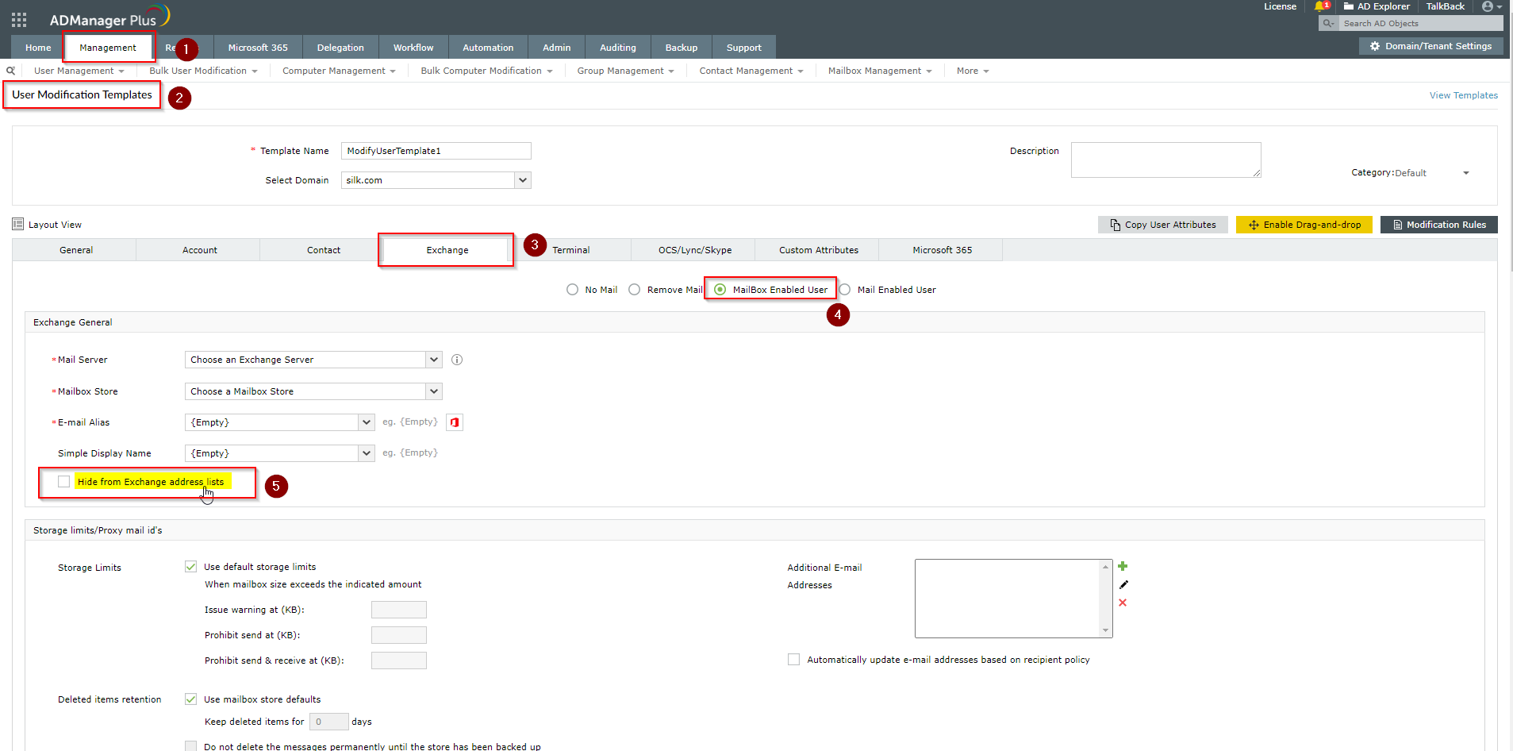
Task: Open the user account profile icon
Action: pos(1488,6)
